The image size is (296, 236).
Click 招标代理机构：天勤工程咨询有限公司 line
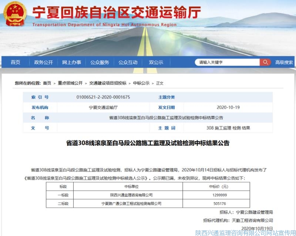click(238, 220)
